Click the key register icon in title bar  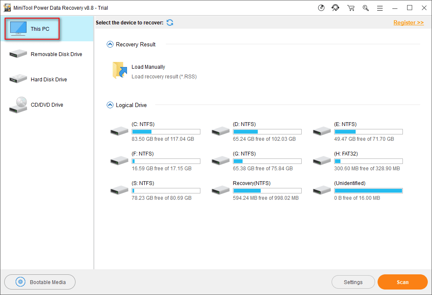(366, 8)
